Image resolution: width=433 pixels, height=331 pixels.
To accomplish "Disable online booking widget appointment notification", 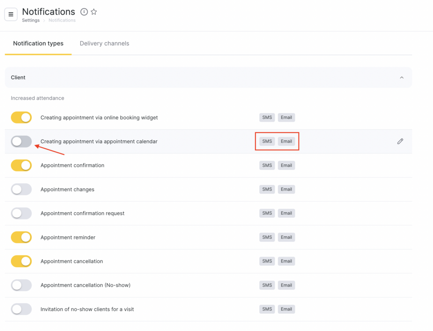I will (x=21, y=118).
